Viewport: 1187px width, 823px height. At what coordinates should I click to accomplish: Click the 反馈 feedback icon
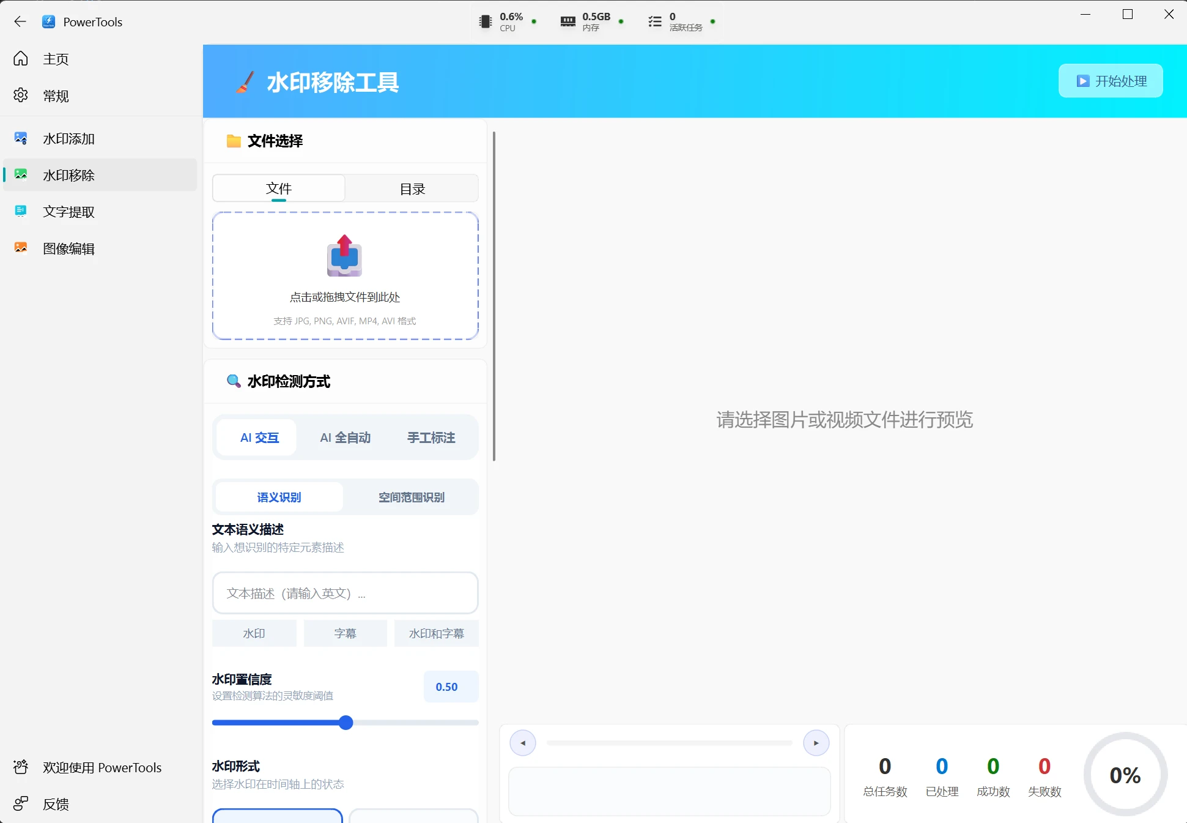(21, 803)
